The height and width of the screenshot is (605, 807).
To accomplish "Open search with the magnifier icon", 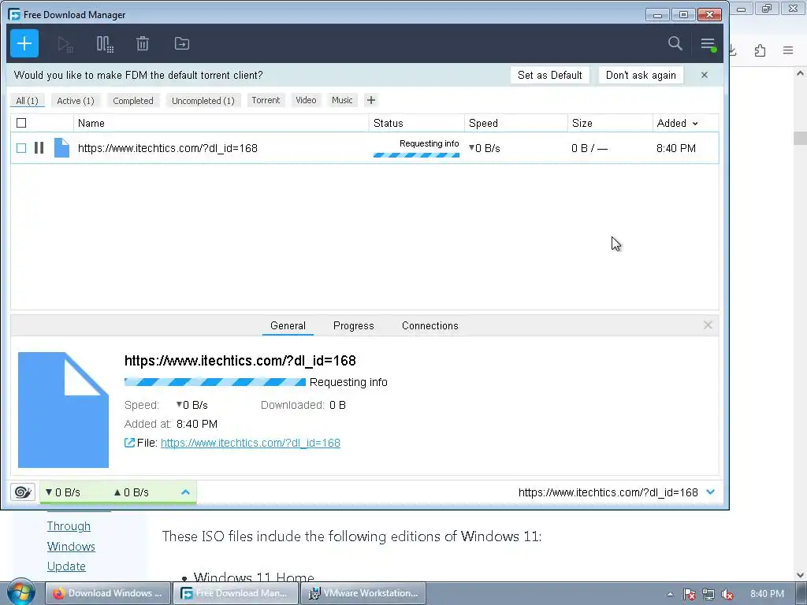I will (675, 44).
